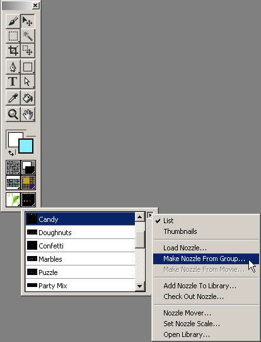Select the Text tool
261x342 pixels.
pyautogui.click(x=13, y=82)
